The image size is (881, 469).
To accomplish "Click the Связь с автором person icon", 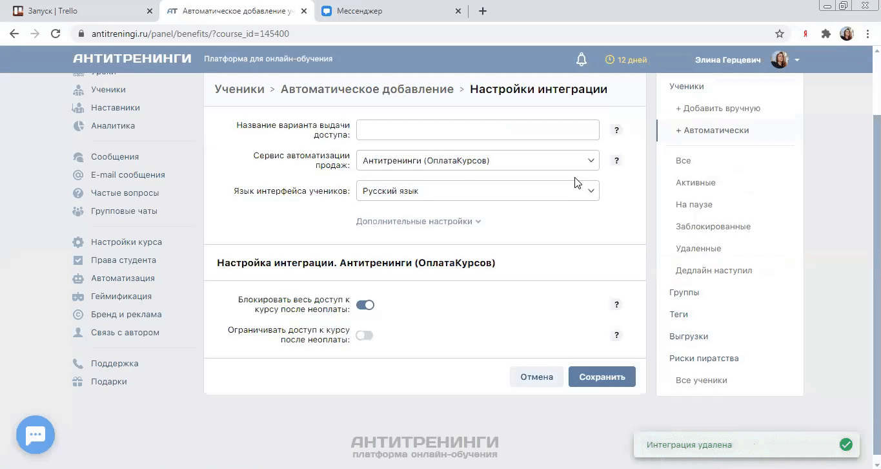I will tap(78, 333).
